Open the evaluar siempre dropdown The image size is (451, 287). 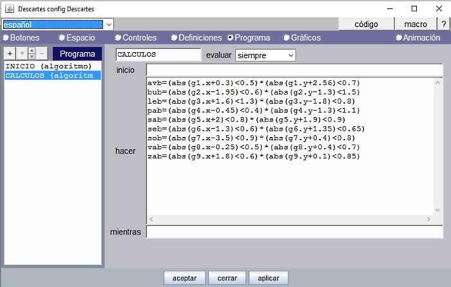265,55
